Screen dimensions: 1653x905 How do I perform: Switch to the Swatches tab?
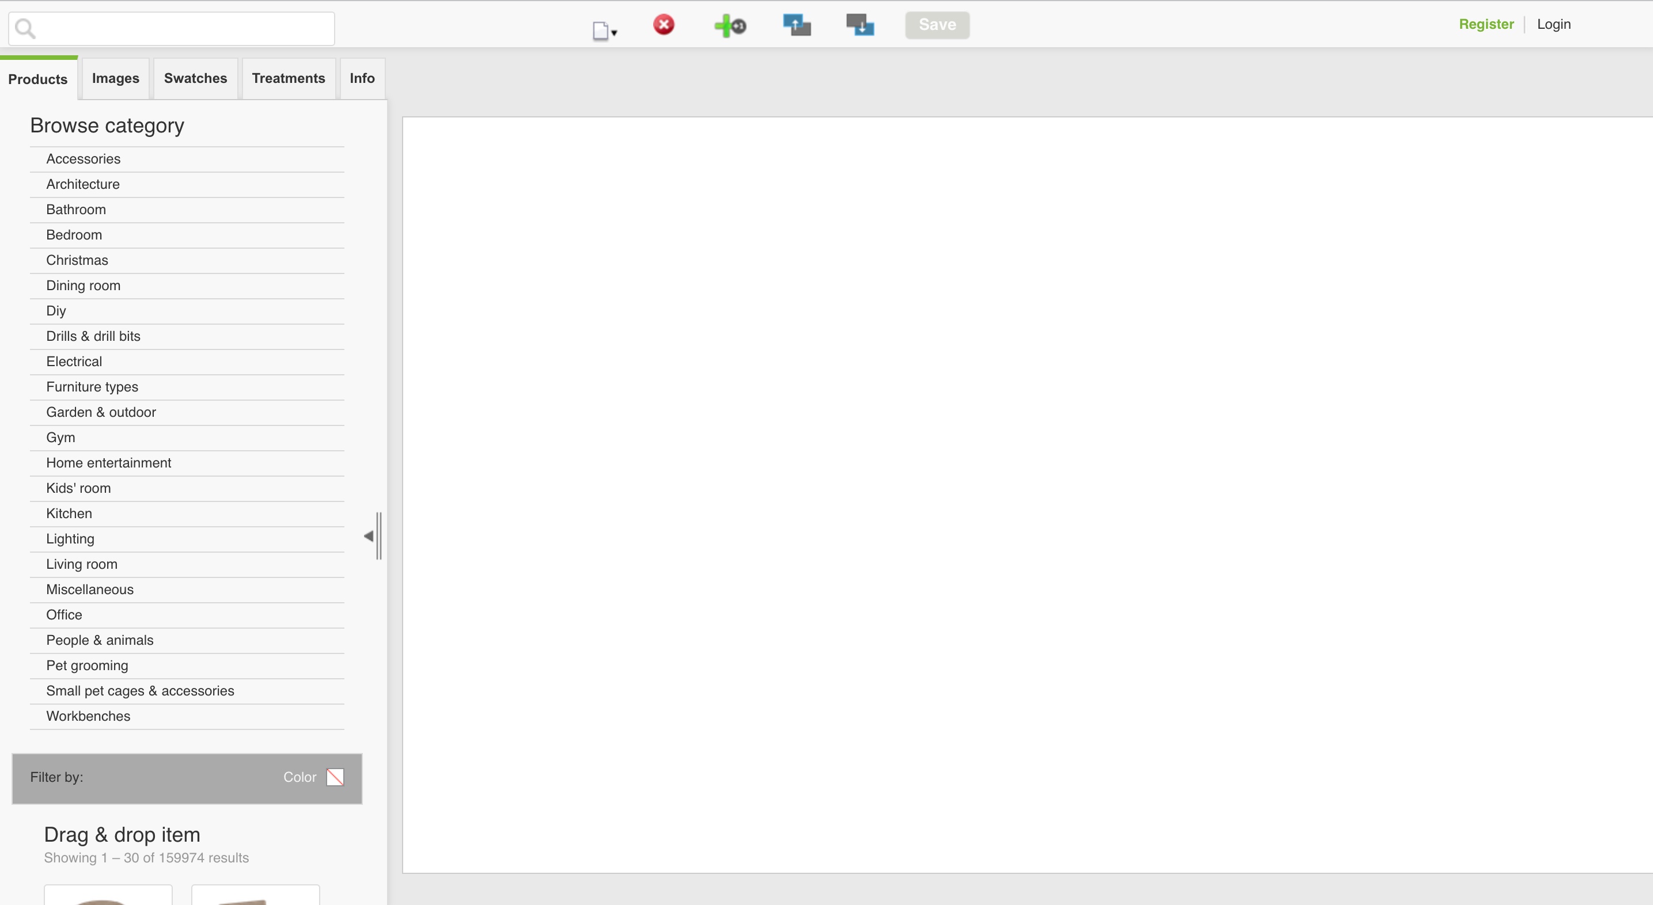[x=195, y=78]
